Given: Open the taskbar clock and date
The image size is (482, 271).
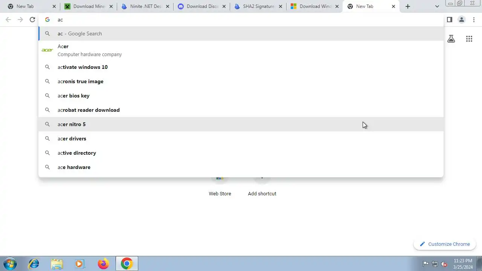Looking at the screenshot, I should [463, 264].
